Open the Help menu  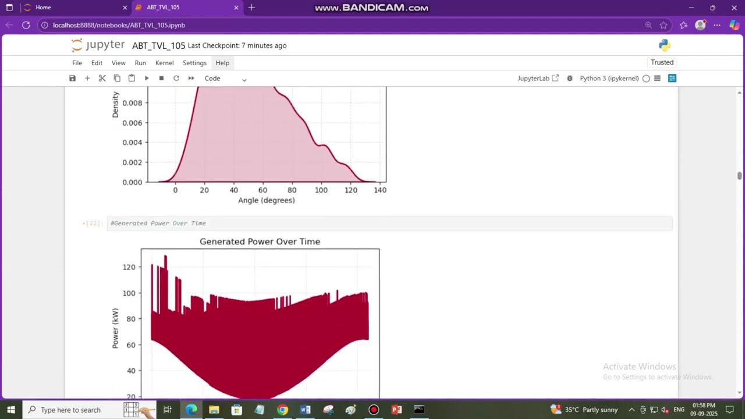[222, 63]
